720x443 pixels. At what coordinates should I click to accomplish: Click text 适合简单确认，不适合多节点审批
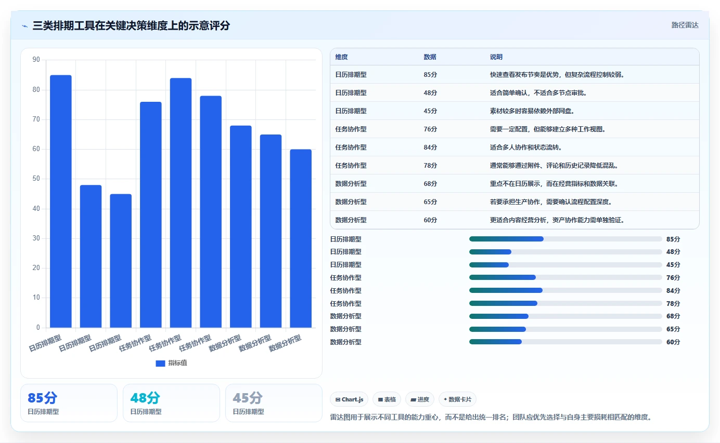point(538,92)
